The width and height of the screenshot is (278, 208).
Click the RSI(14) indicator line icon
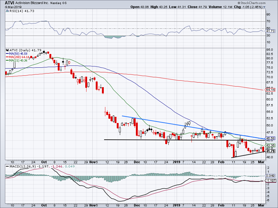click(7, 11)
